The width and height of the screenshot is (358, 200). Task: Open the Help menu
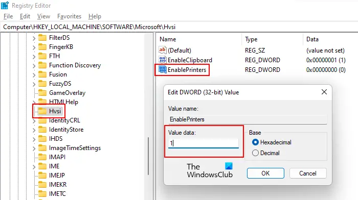pos(95,16)
